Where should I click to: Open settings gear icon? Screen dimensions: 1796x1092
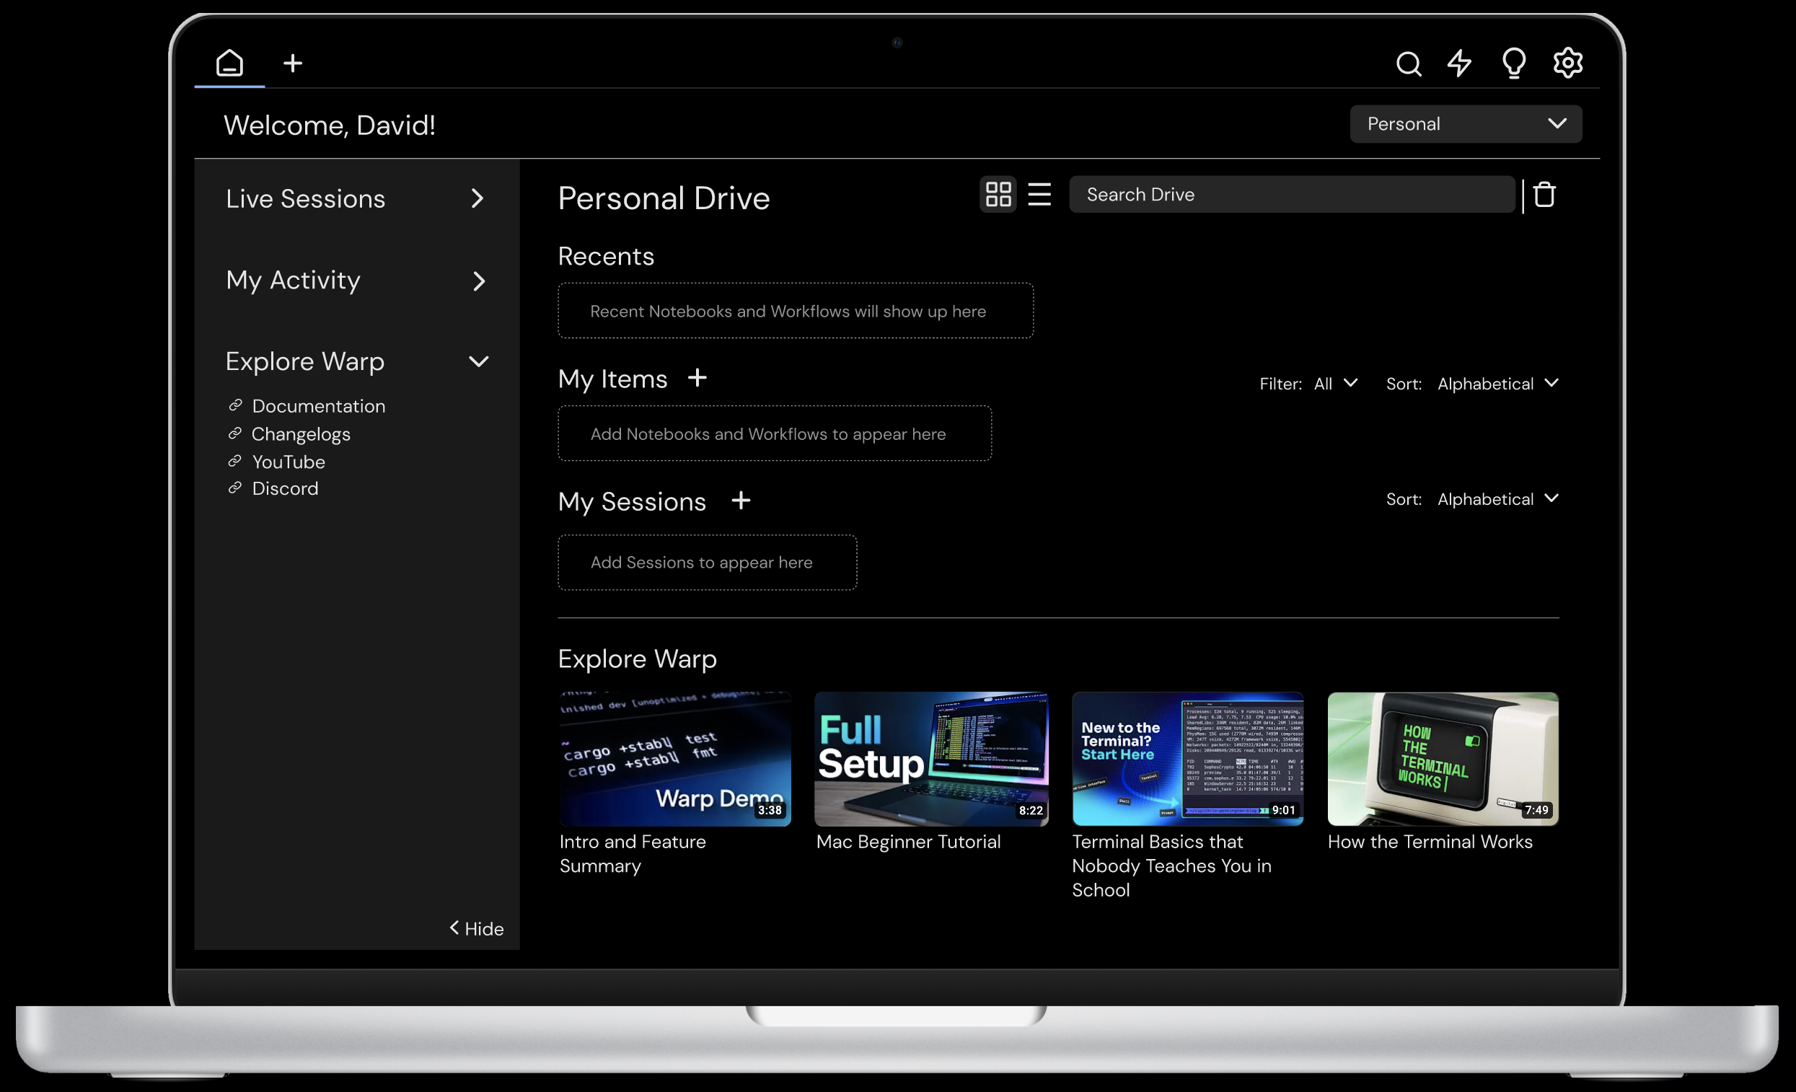1568,63
